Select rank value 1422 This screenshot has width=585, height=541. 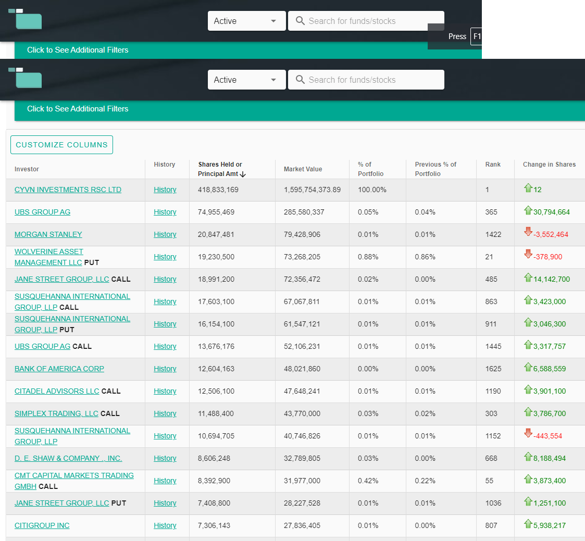tap(493, 234)
